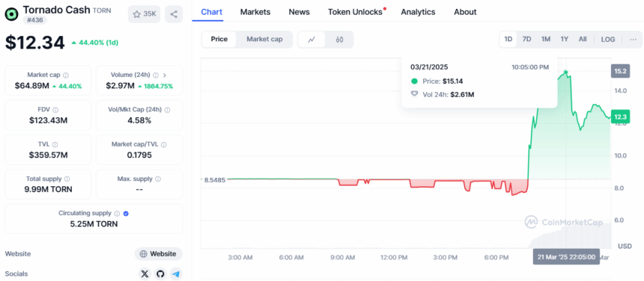Expand Volume (24h) chevron arrow

[x=165, y=75]
